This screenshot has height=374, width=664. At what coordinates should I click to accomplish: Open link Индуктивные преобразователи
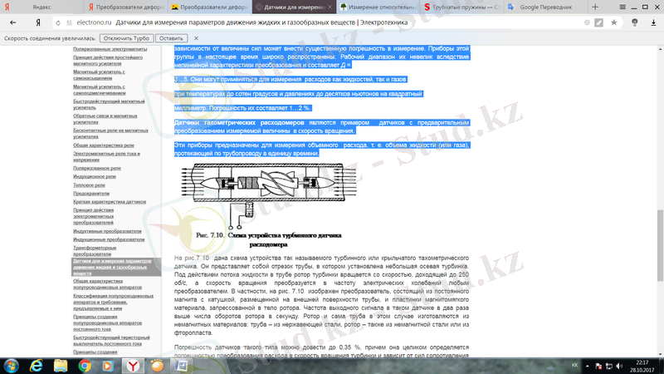pos(107,231)
